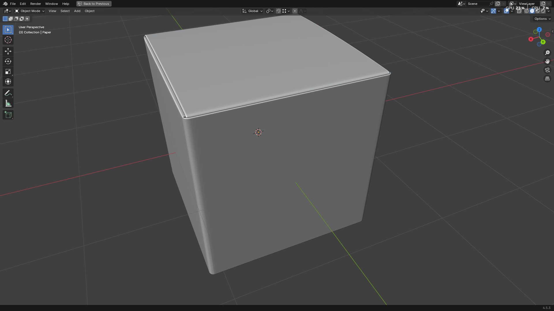Set selection mode to Extend
Screen dimensions: 554x311
pos(11,19)
